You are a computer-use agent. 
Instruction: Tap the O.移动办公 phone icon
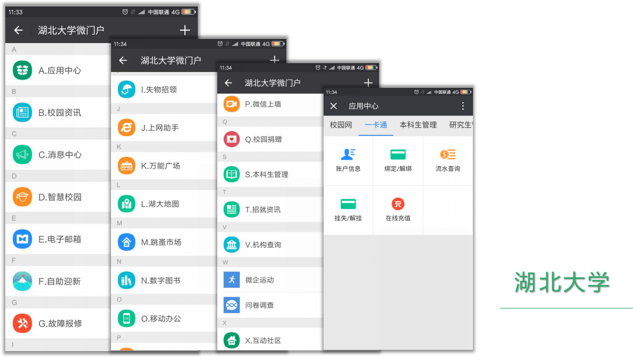[126, 318]
